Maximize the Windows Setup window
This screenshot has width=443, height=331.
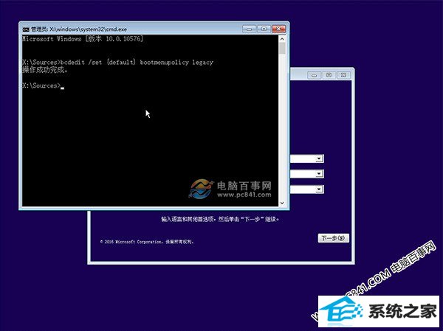(329, 75)
